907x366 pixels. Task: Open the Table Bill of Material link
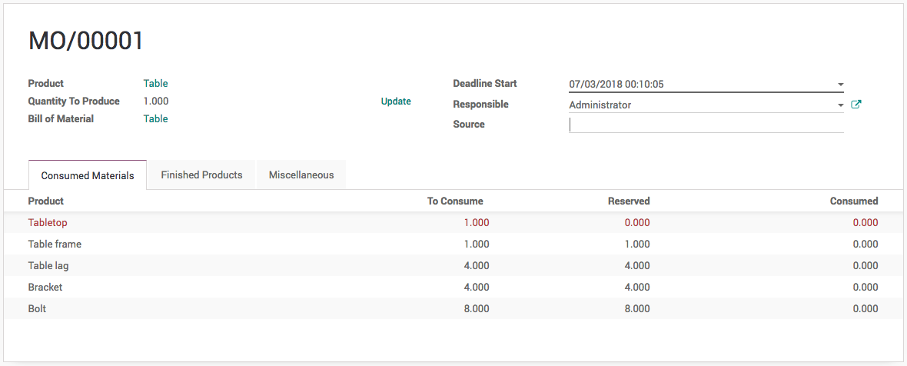tap(155, 118)
